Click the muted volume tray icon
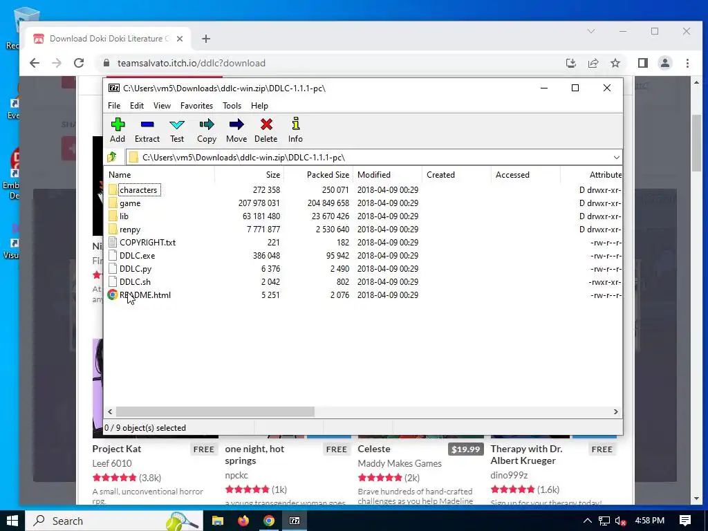Image resolution: width=708 pixels, height=531 pixels. coord(620,521)
